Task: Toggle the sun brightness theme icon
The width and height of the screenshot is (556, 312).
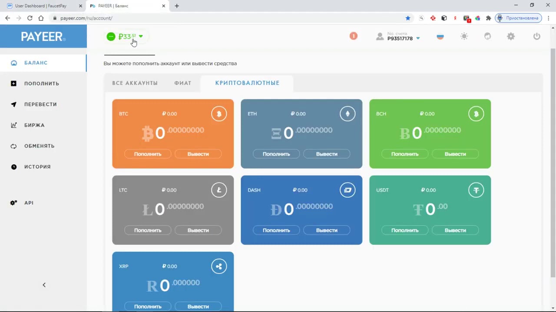Action: click(x=464, y=36)
